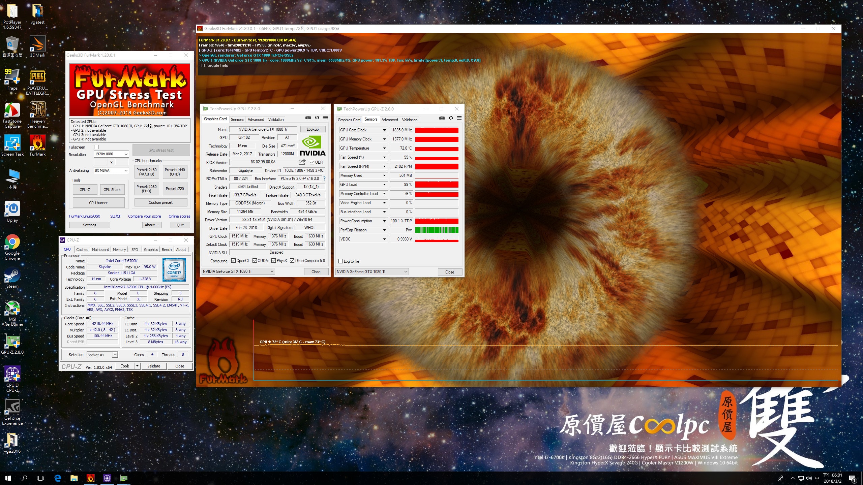Viewport: 863px width, 485px height.
Task: Switch to the Caches tab in CPU-Z
Action: pyautogui.click(x=82, y=250)
